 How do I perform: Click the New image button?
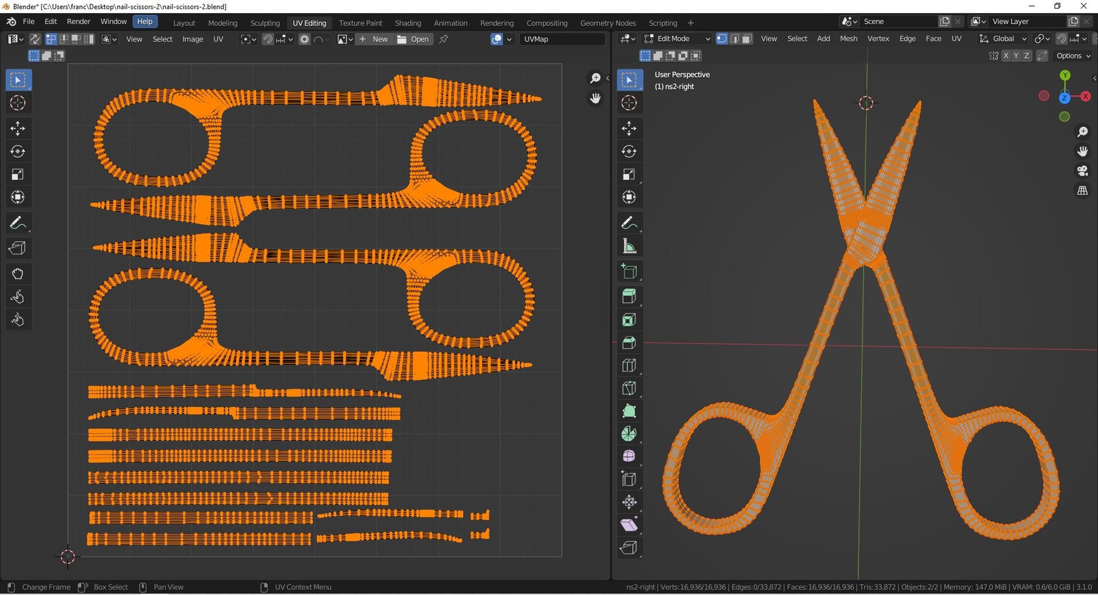[x=374, y=39]
